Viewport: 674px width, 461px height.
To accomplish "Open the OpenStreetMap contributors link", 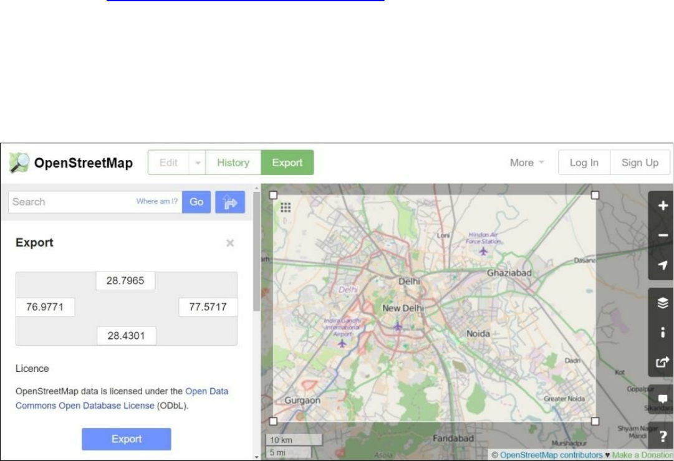I will [551, 455].
